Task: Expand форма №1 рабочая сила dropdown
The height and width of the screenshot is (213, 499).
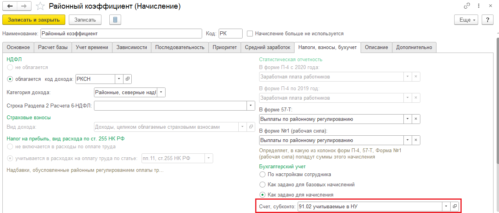Action: coord(408,140)
